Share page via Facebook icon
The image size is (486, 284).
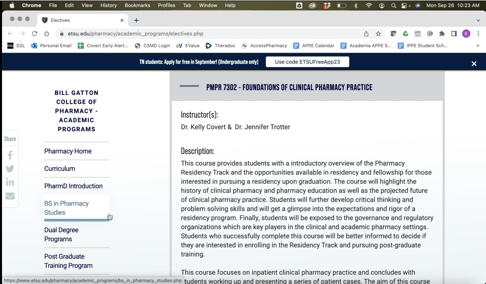pyautogui.click(x=10, y=155)
